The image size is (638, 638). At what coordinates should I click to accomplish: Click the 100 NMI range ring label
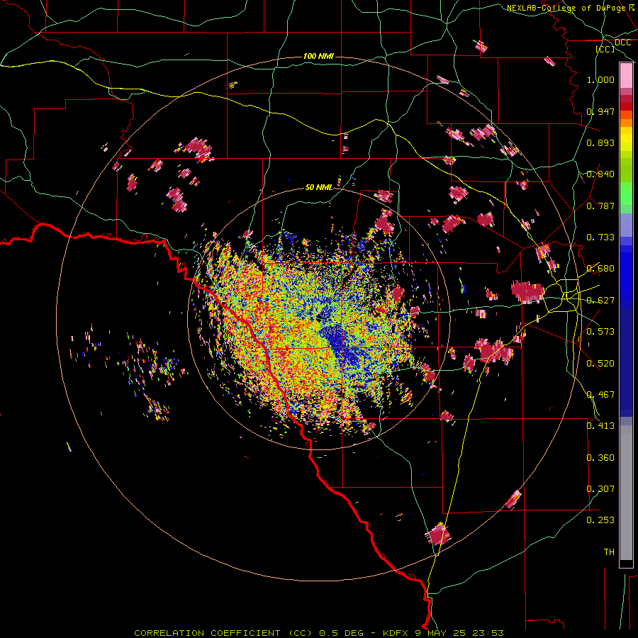[318, 56]
